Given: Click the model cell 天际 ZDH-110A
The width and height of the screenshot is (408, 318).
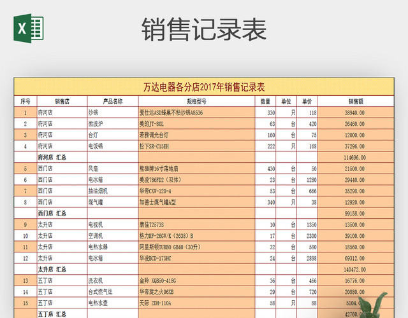Looking at the screenshot, I should 196,303.
